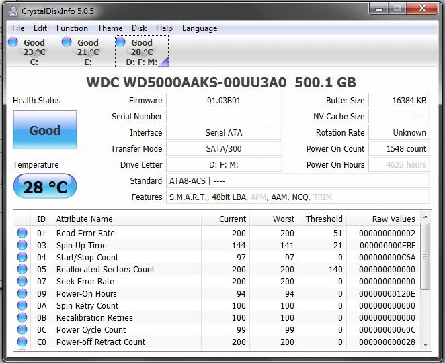Image resolution: width=445 pixels, height=363 pixels.
Task: Click the Raw Values column header
Action: point(393,219)
